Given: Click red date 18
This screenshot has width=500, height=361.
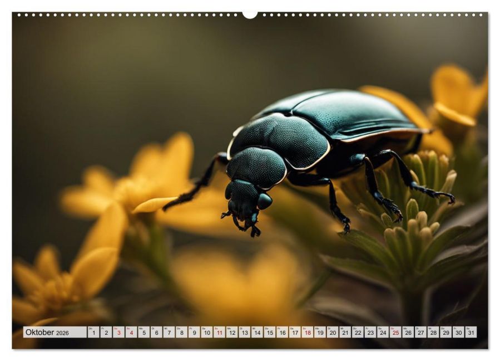Looking at the screenshot, I should tap(308, 332).
